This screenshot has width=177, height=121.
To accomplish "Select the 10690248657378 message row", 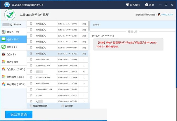I will coord(57,90).
